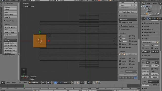
Task: Click the OpenGL render animation clapper icon
Action: point(99,83)
